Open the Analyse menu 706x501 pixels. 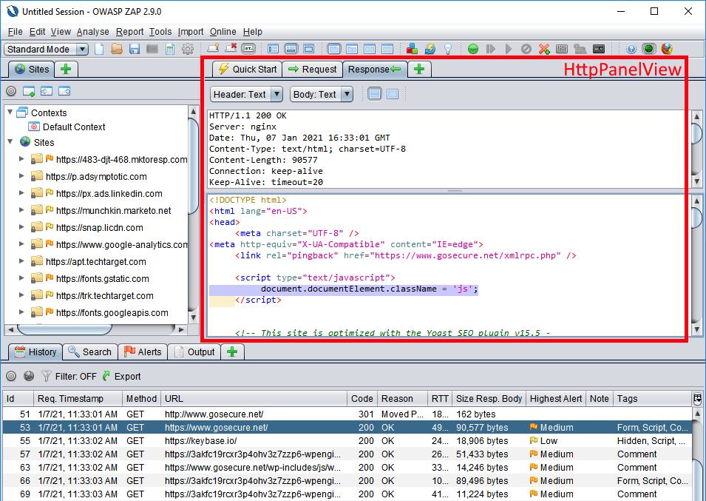(x=92, y=32)
